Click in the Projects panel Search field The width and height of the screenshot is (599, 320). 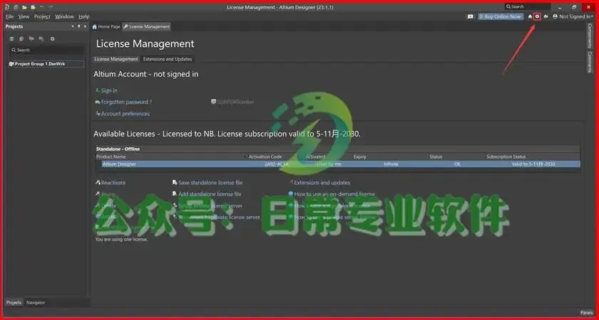(x=47, y=50)
